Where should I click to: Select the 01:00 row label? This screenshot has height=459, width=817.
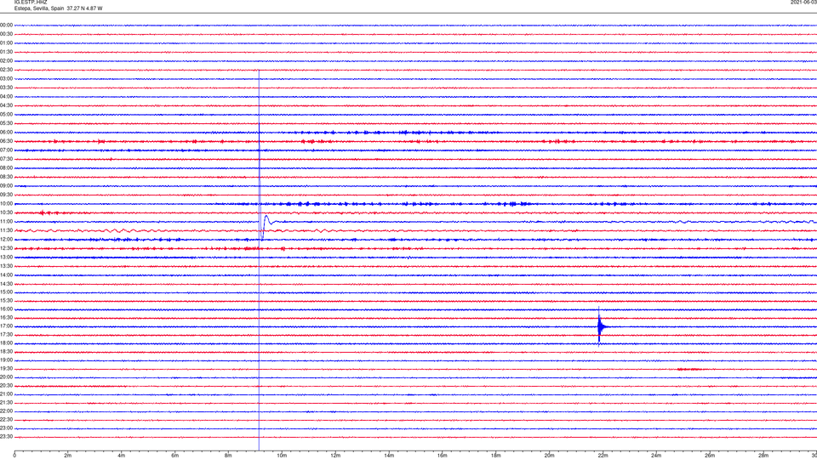pos(6,43)
